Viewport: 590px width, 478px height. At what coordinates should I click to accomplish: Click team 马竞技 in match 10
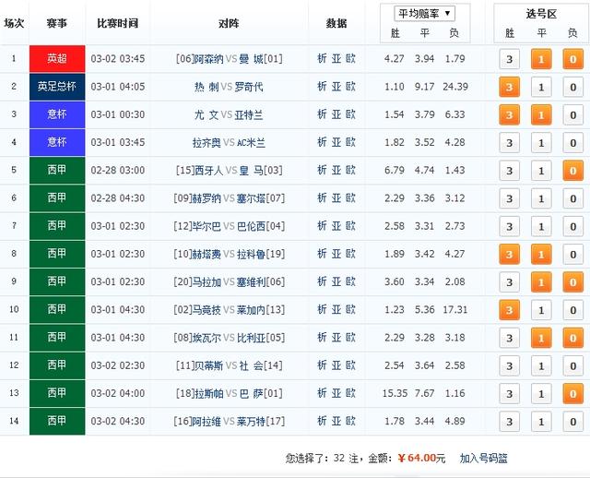pos(206,310)
